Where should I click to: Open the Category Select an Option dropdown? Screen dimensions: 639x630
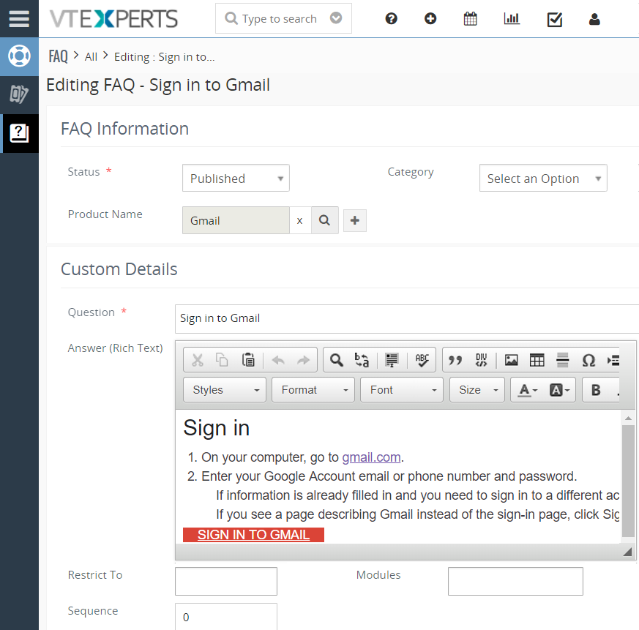(x=543, y=178)
